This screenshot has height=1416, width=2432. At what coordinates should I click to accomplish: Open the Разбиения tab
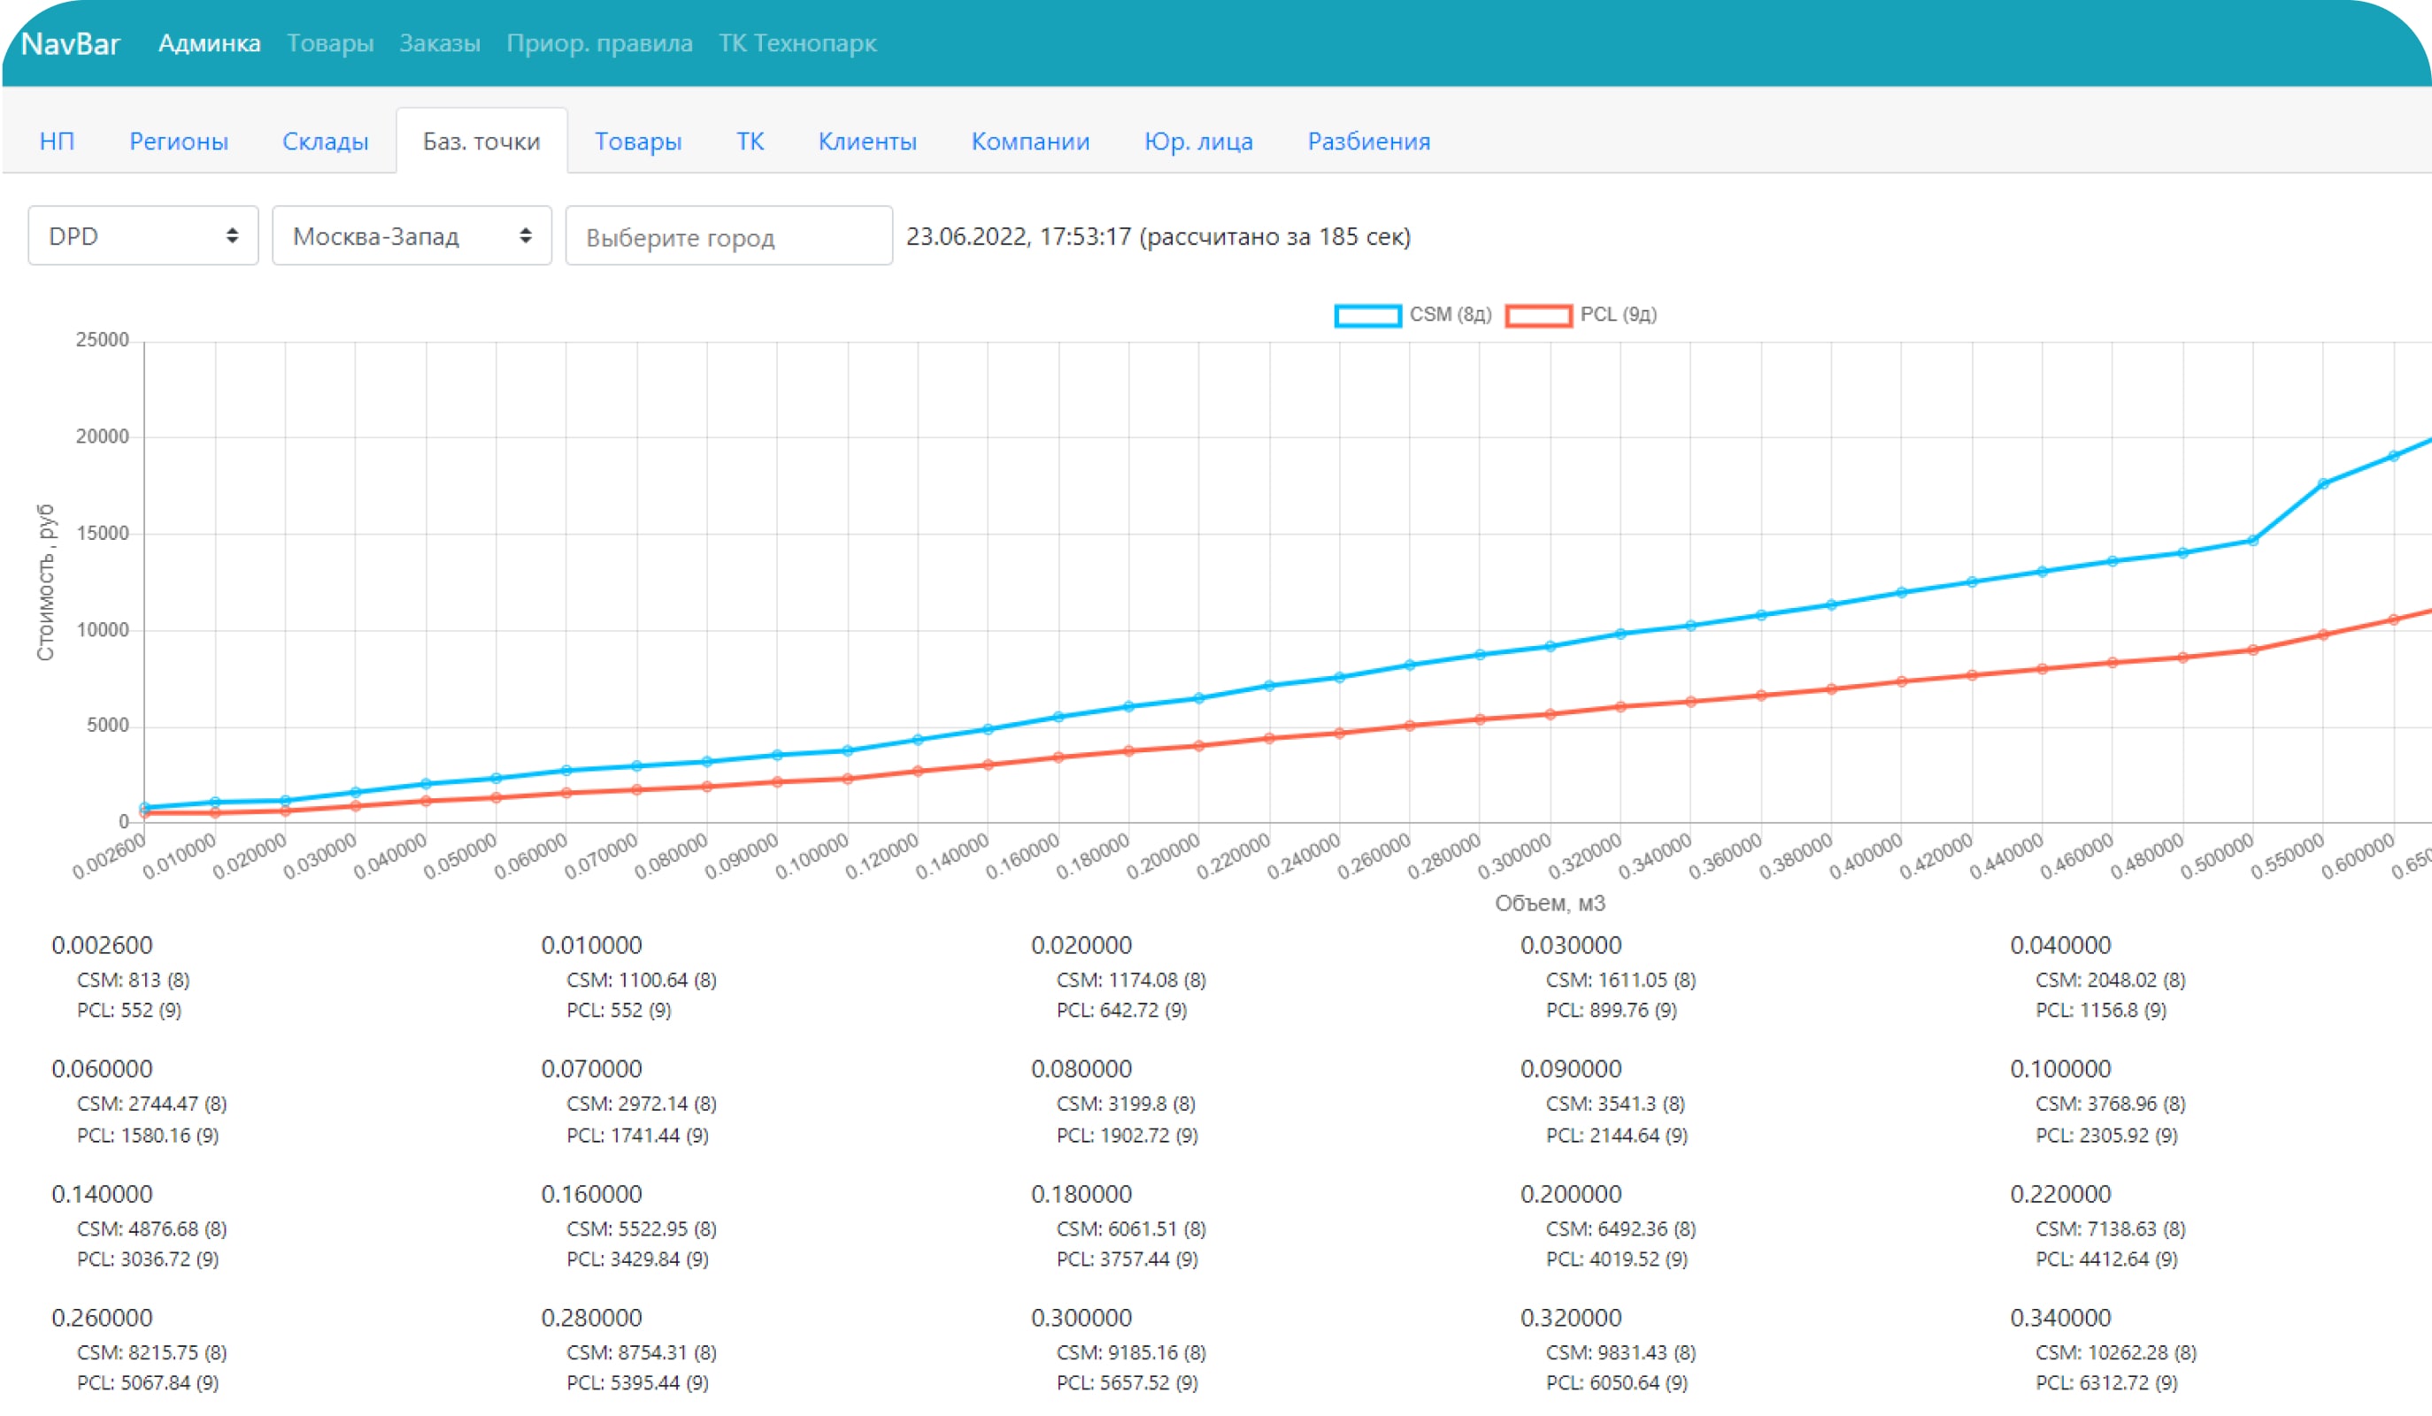[x=1368, y=141]
